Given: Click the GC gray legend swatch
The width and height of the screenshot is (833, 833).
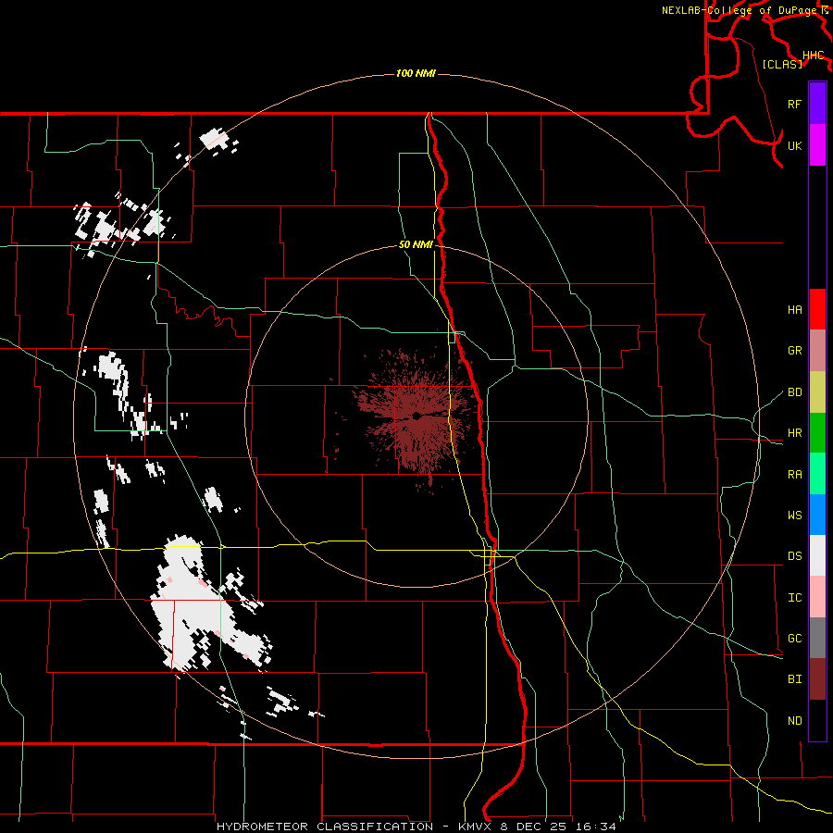Looking at the screenshot, I should click(x=817, y=638).
